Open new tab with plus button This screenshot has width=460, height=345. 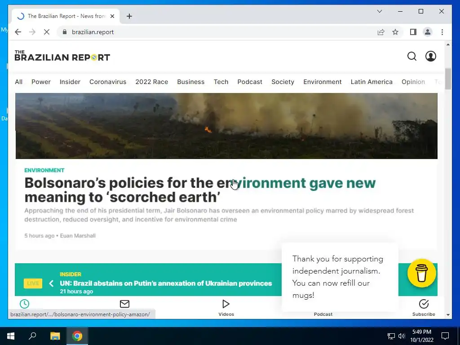point(129,16)
